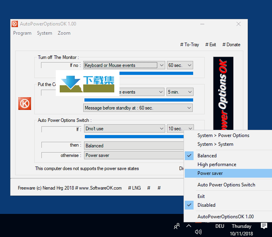Choose High performance power plan
Screen dimensions: 272x237
(x=228, y=165)
